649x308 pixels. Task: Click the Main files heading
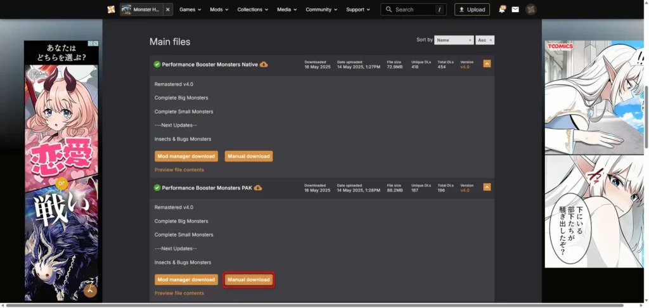pyautogui.click(x=170, y=42)
